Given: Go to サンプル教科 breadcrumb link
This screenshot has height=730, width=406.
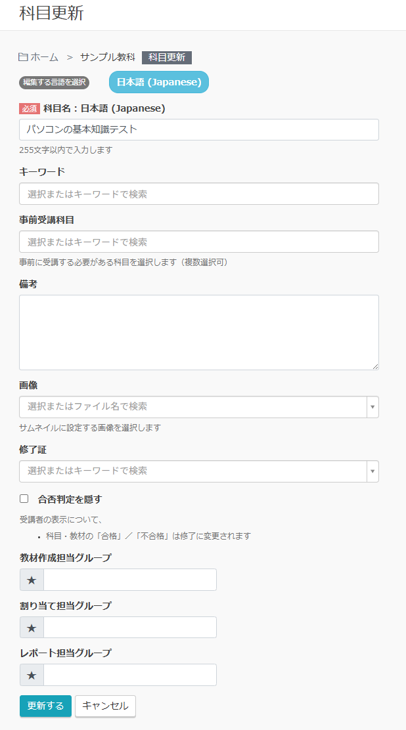Looking at the screenshot, I should [108, 57].
